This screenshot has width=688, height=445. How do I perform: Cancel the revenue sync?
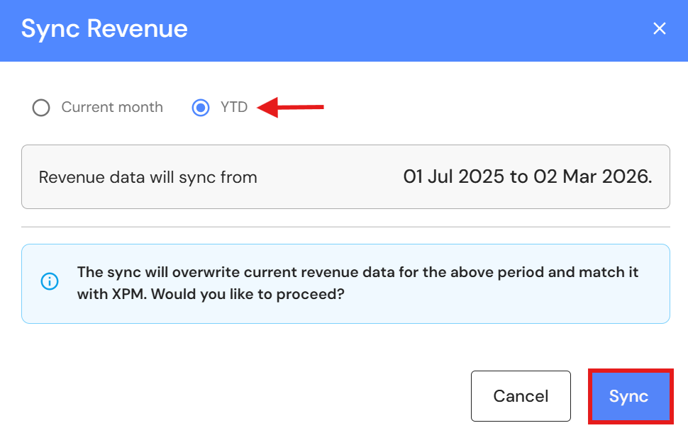point(521,396)
